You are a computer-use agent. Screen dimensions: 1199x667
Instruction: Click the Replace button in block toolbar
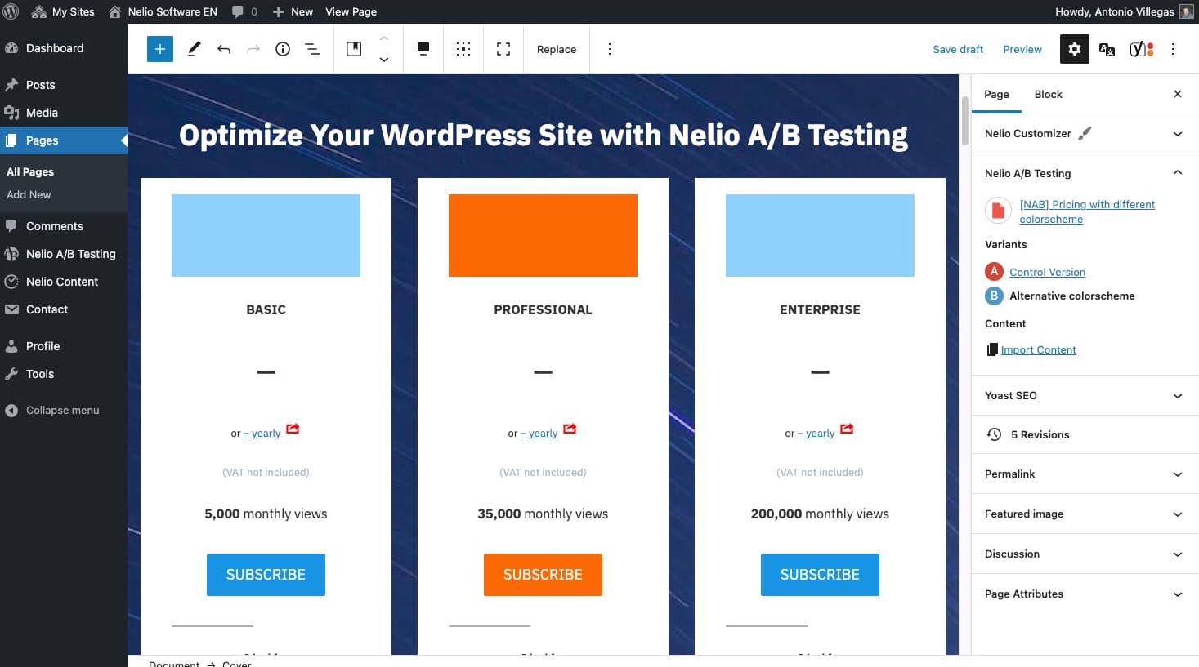click(x=557, y=49)
